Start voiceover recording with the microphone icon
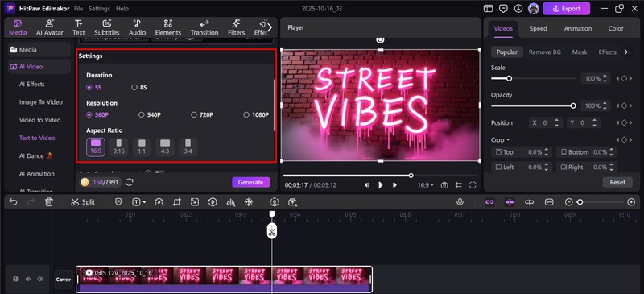 click(460, 202)
